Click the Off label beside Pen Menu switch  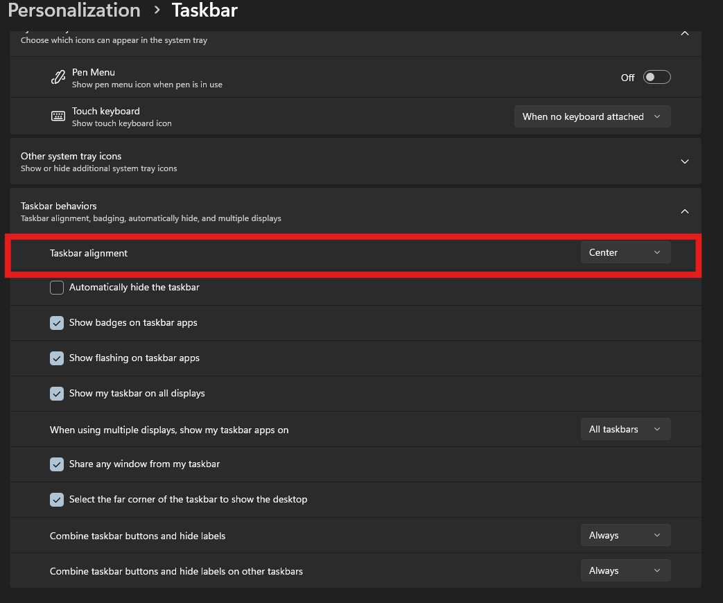pos(627,78)
